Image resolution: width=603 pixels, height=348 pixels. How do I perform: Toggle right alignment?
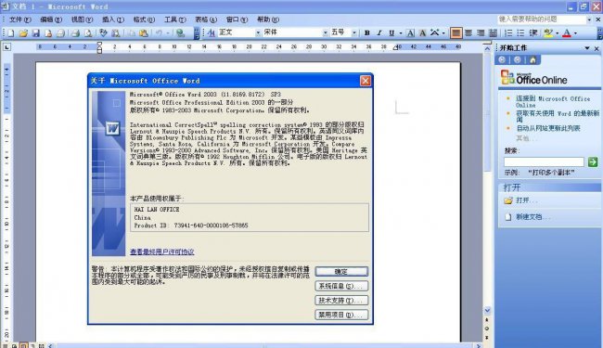(481, 33)
